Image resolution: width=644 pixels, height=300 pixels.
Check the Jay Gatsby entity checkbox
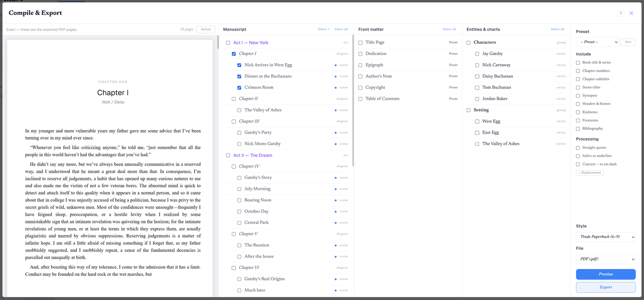(x=477, y=54)
